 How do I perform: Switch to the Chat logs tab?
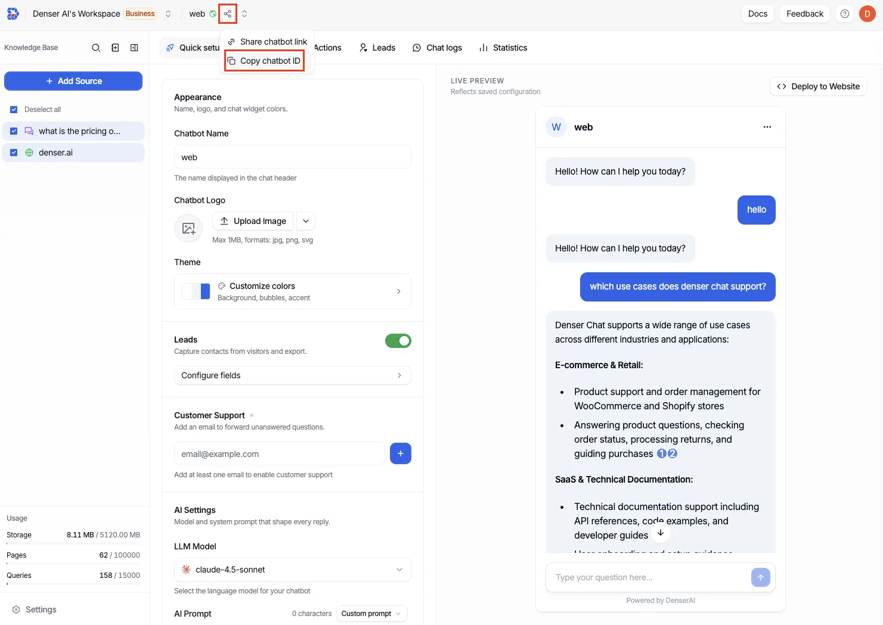pyautogui.click(x=437, y=48)
